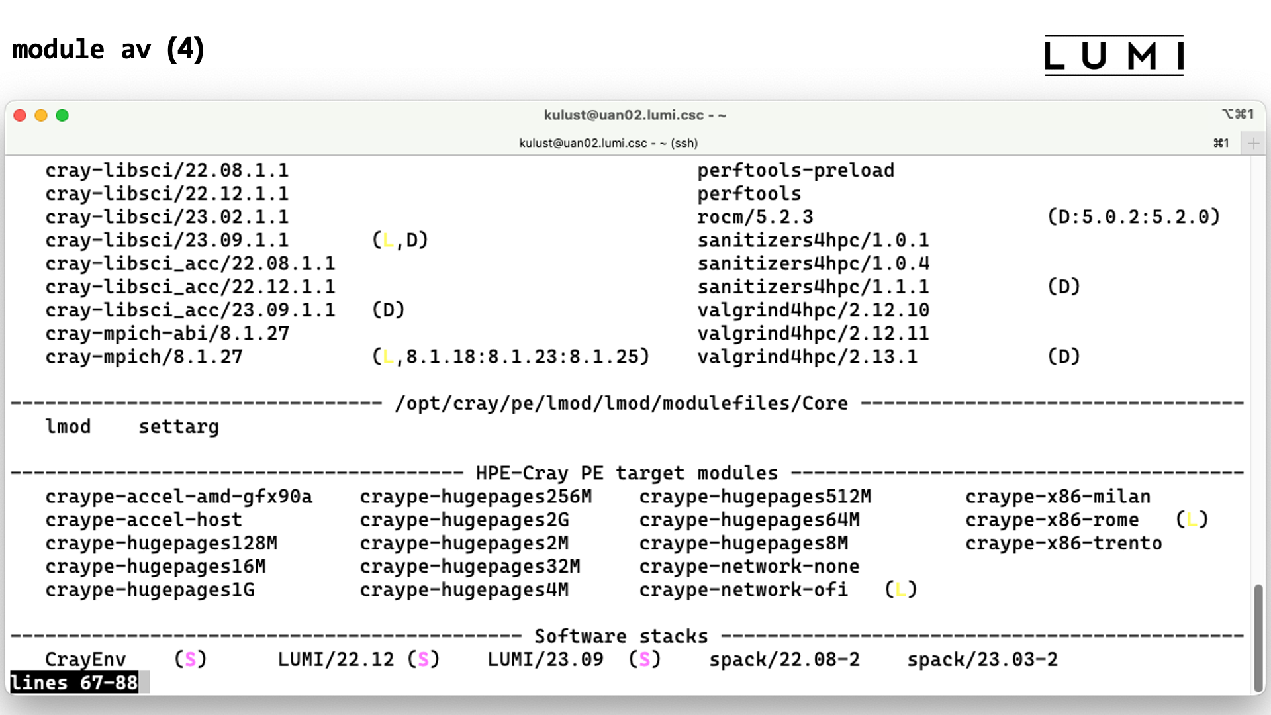Click cray-libsci/22.08.1.1 entry

(167, 171)
